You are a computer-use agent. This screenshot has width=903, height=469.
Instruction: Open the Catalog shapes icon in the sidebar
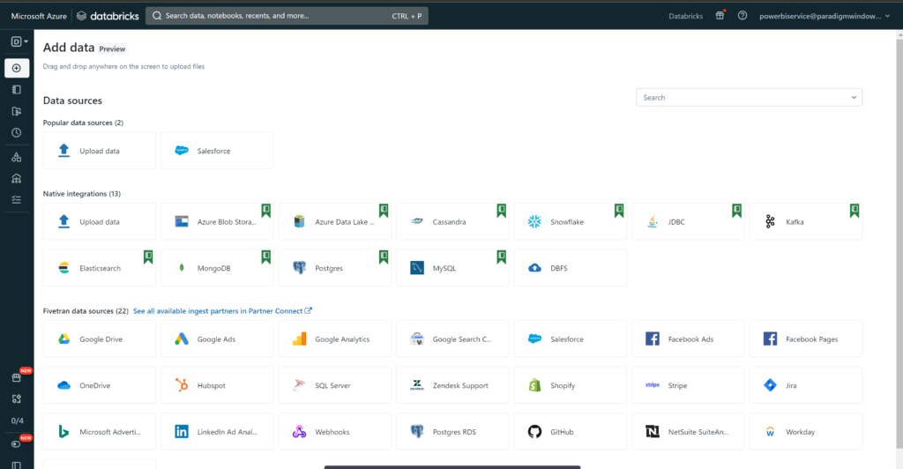pyautogui.click(x=17, y=157)
